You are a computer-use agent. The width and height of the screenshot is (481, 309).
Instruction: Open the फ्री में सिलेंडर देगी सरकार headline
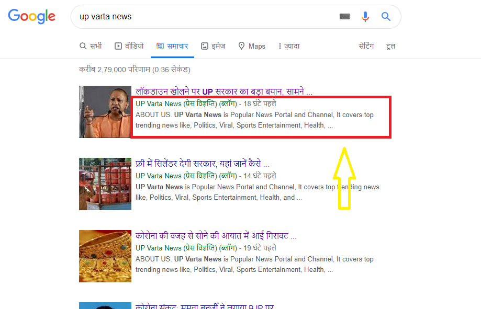click(x=203, y=164)
